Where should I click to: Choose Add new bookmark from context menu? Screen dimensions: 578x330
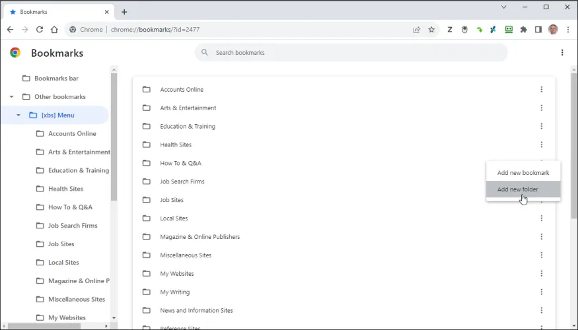tap(523, 173)
